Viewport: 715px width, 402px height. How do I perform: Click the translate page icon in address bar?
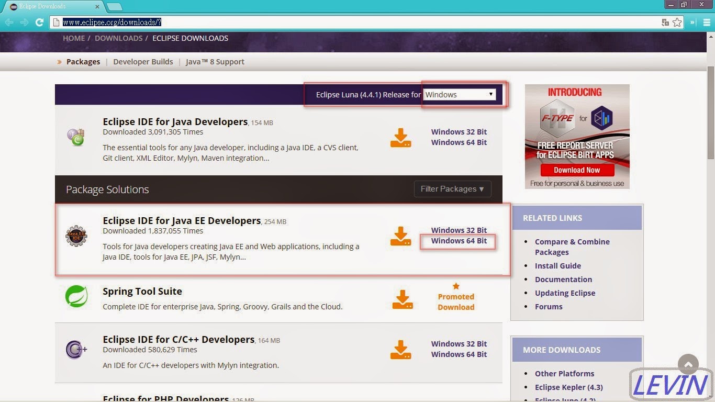click(665, 23)
